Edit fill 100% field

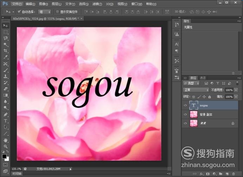229,97
